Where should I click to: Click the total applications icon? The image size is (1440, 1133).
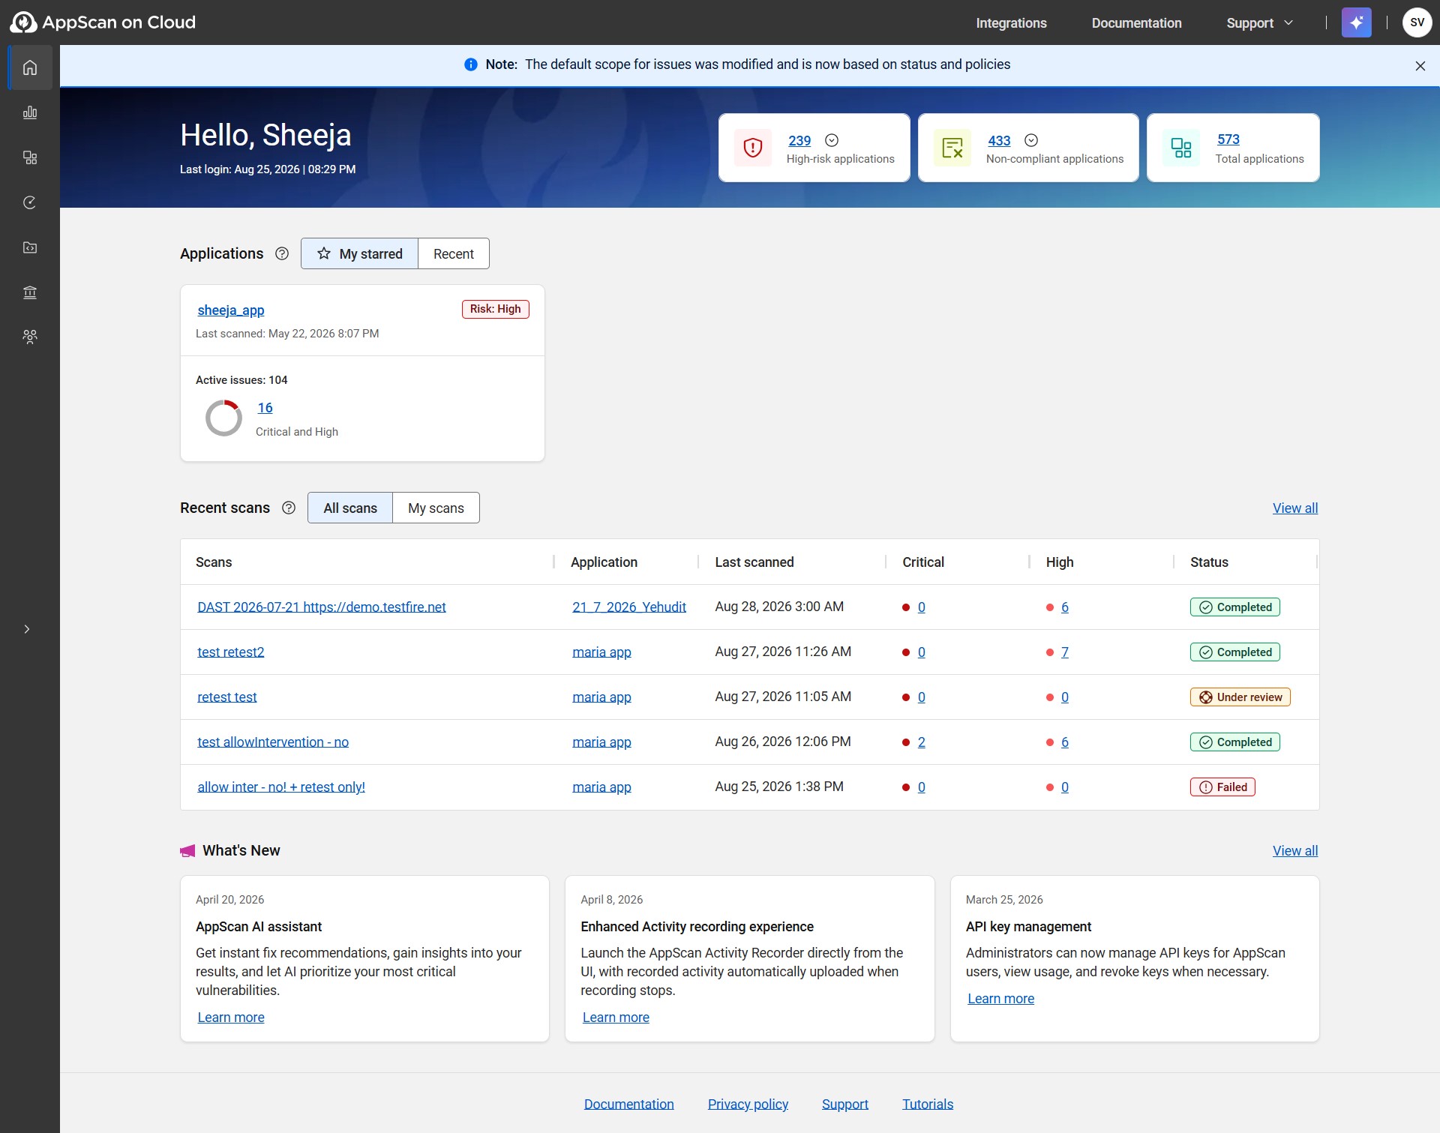pos(1181,148)
